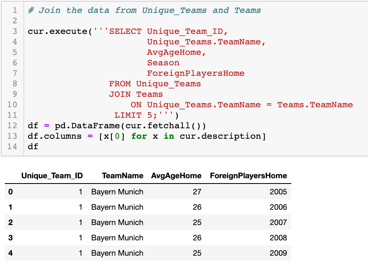Click line number 14 in the code cell
This screenshot has width=368, height=267.
pos(15,146)
